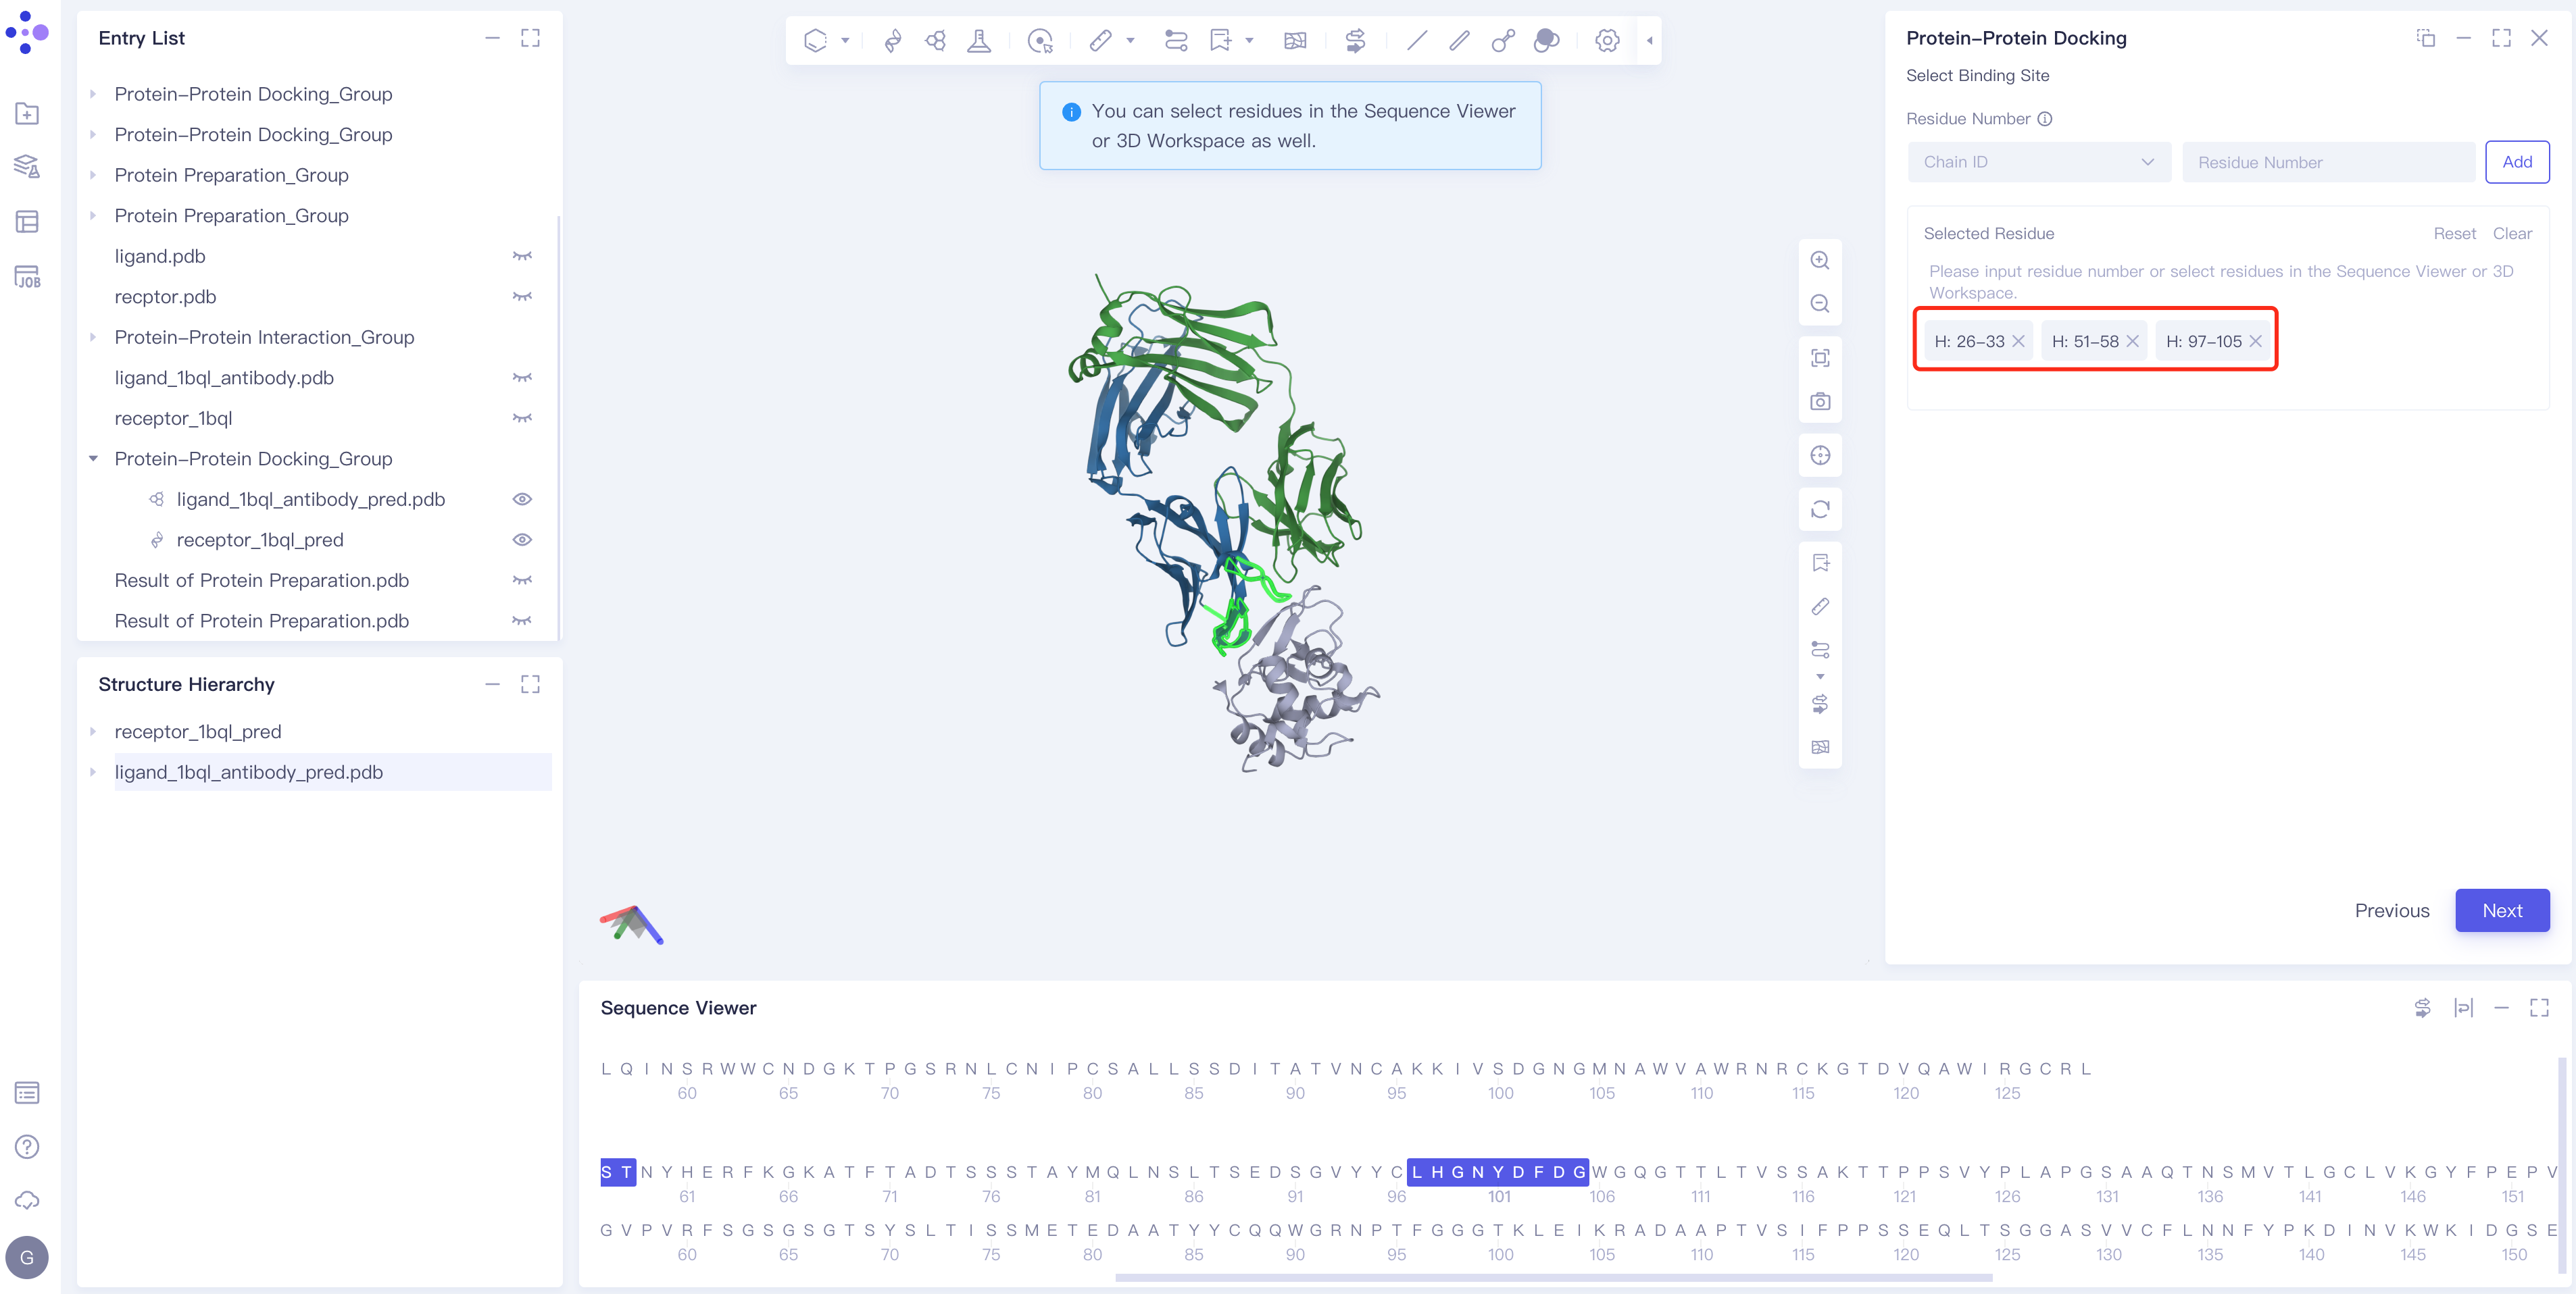Expand the Entry List panel to full size
2576x1294 pixels.
530,38
